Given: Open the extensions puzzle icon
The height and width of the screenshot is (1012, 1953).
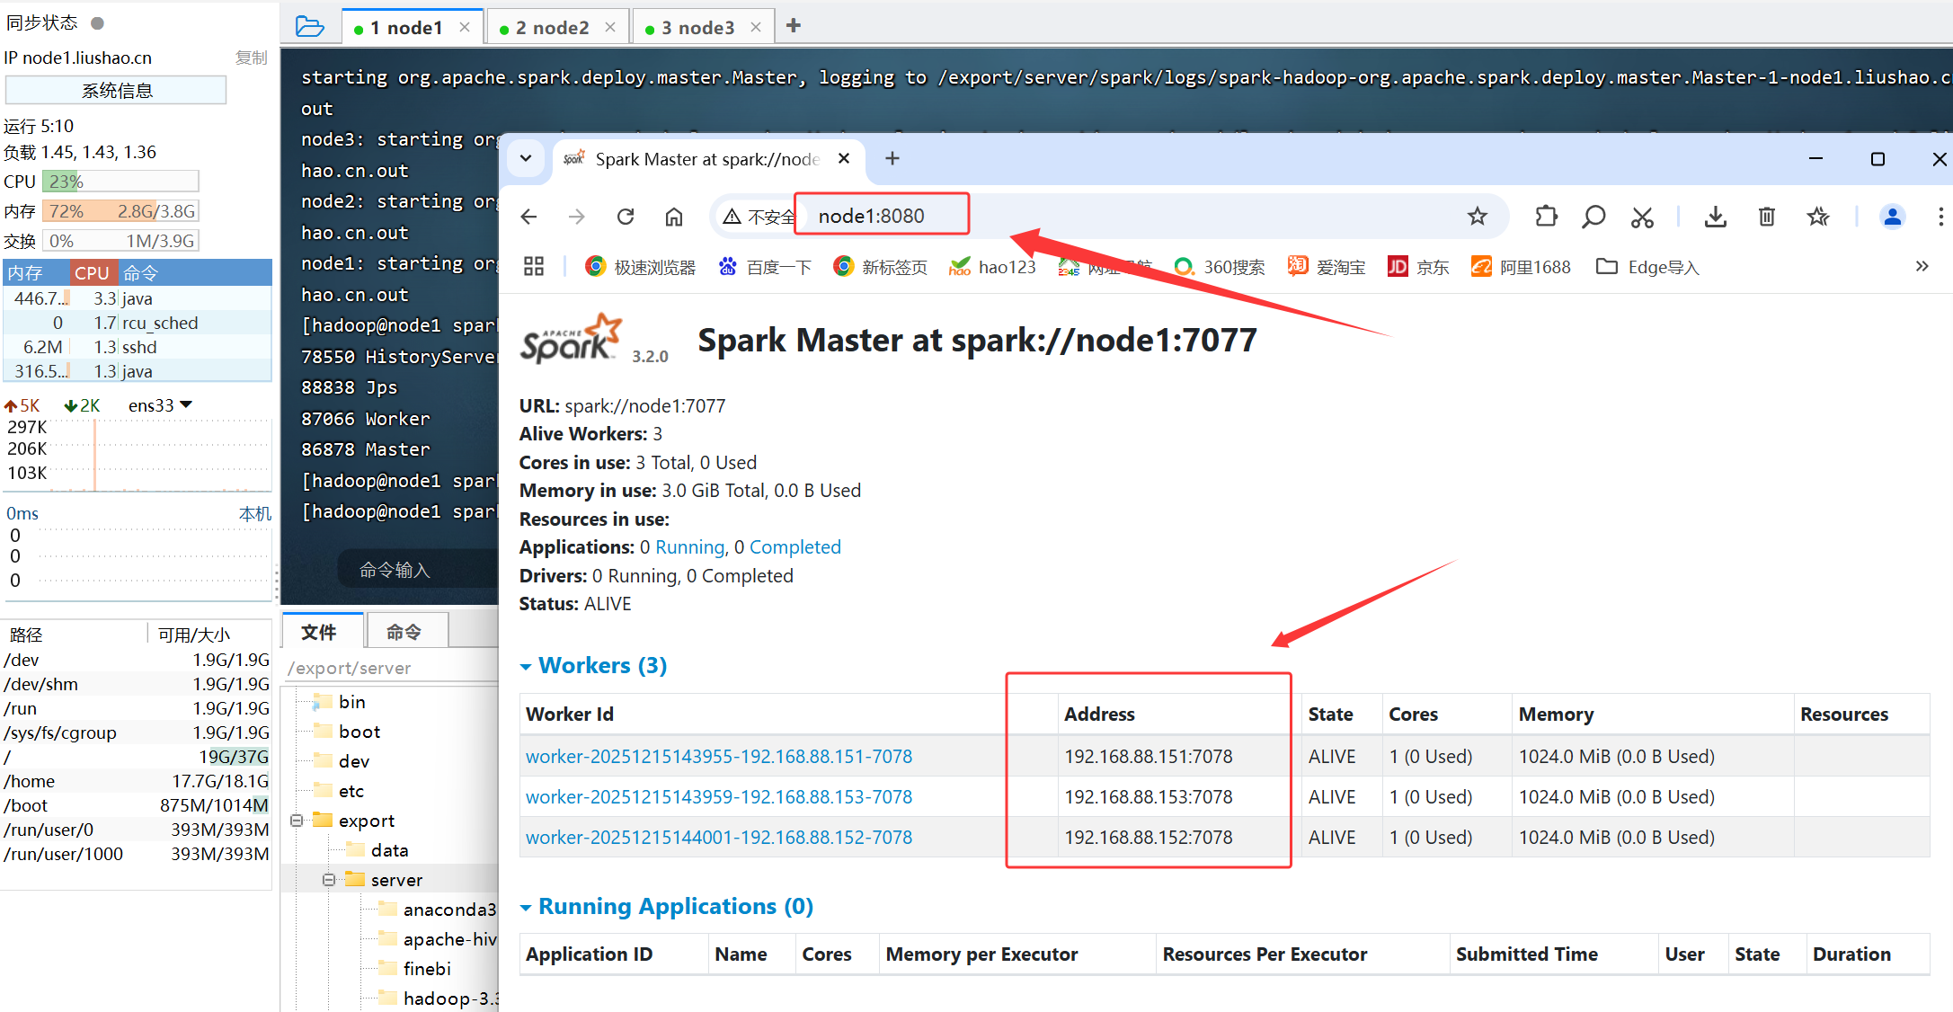Looking at the screenshot, I should [1546, 217].
